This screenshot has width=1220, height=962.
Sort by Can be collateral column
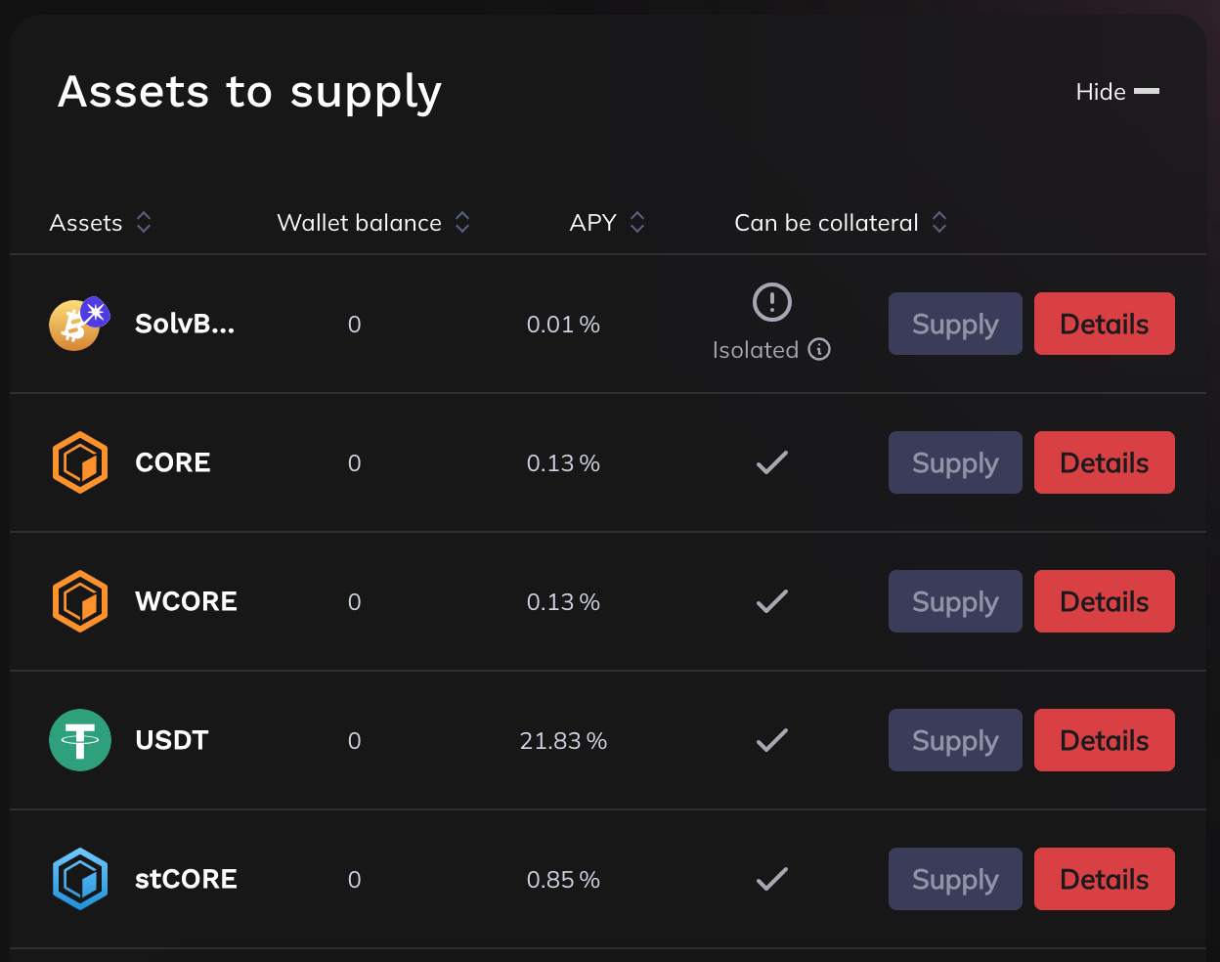939,223
